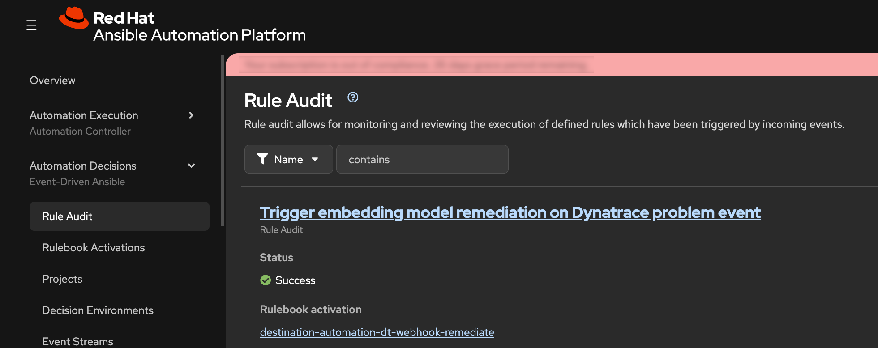Viewport: 878px width, 348px height.
Task: Toggle the hamburger navigation menu
Action: point(31,25)
